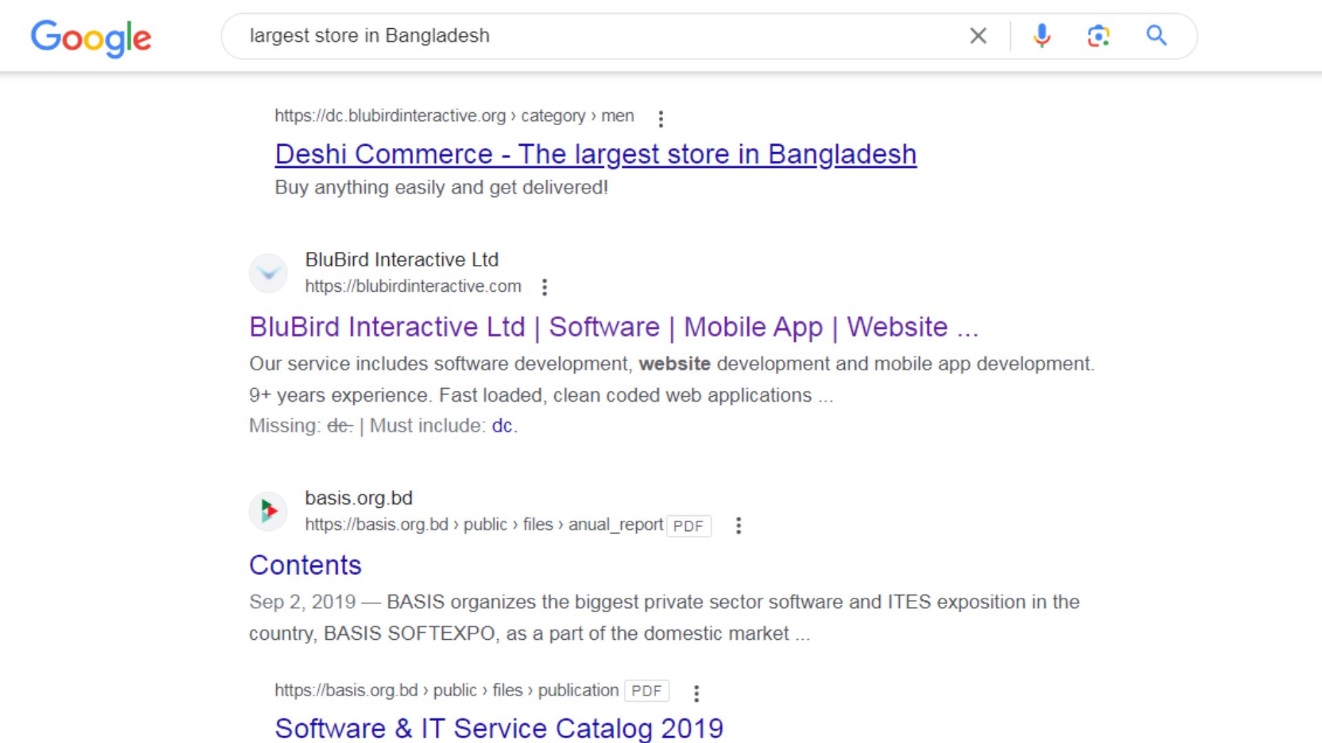Open Software & IT Service Catalog 2019
Image resolution: width=1322 pixels, height=743 pixels.
(x=499, y=728)
